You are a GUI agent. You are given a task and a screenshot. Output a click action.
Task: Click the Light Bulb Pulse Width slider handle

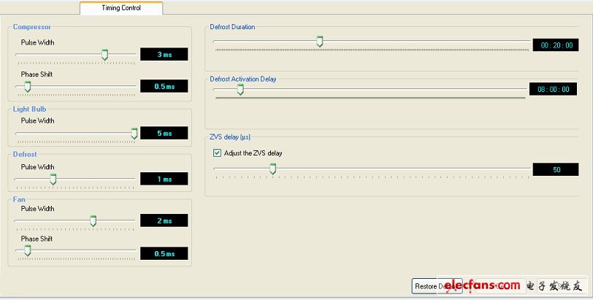tap(134, 133)
